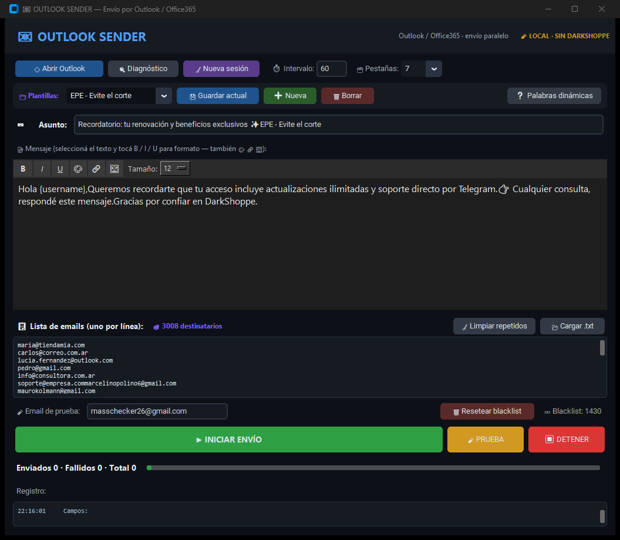Click the pencil icon beside LOCAL · SIN DARKSHOPPE
This screenshot has height=540, width=620.
(x=524, y=36)
